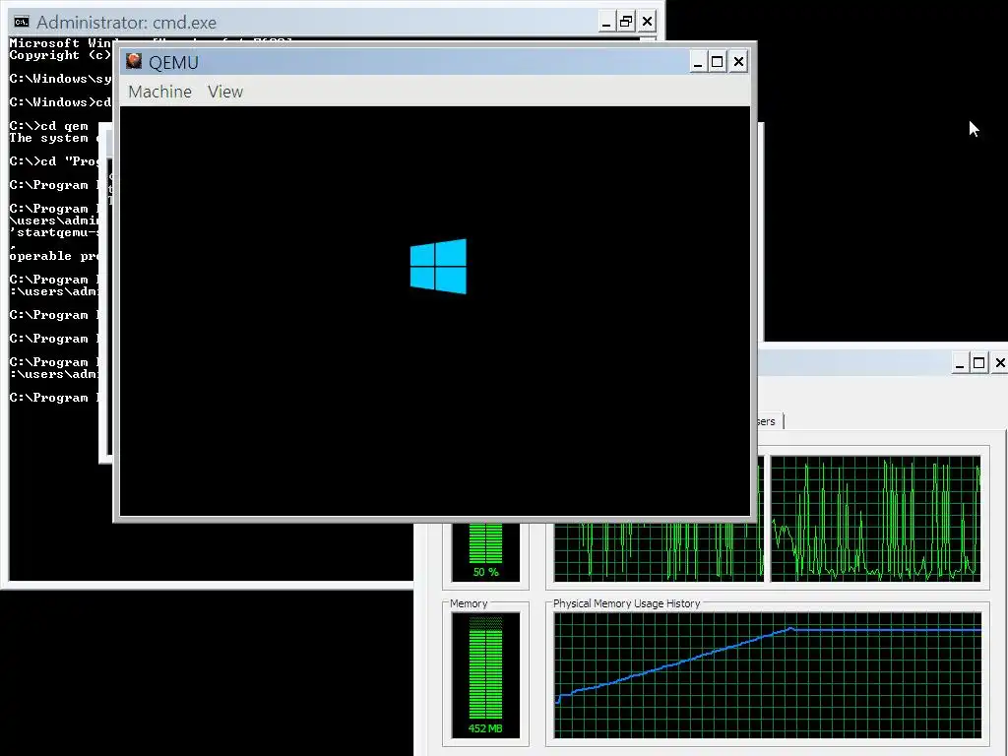Minimize the Administrator cmd.exe window
Screen dimensions: 1008x756
(605, 22)
